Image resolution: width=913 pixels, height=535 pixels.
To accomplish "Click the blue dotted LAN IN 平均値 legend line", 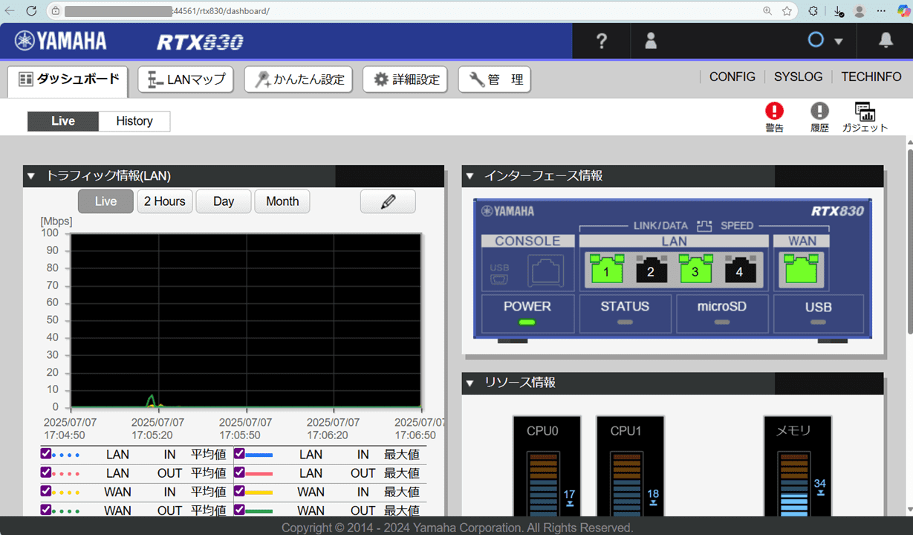I will coord(65,455).
